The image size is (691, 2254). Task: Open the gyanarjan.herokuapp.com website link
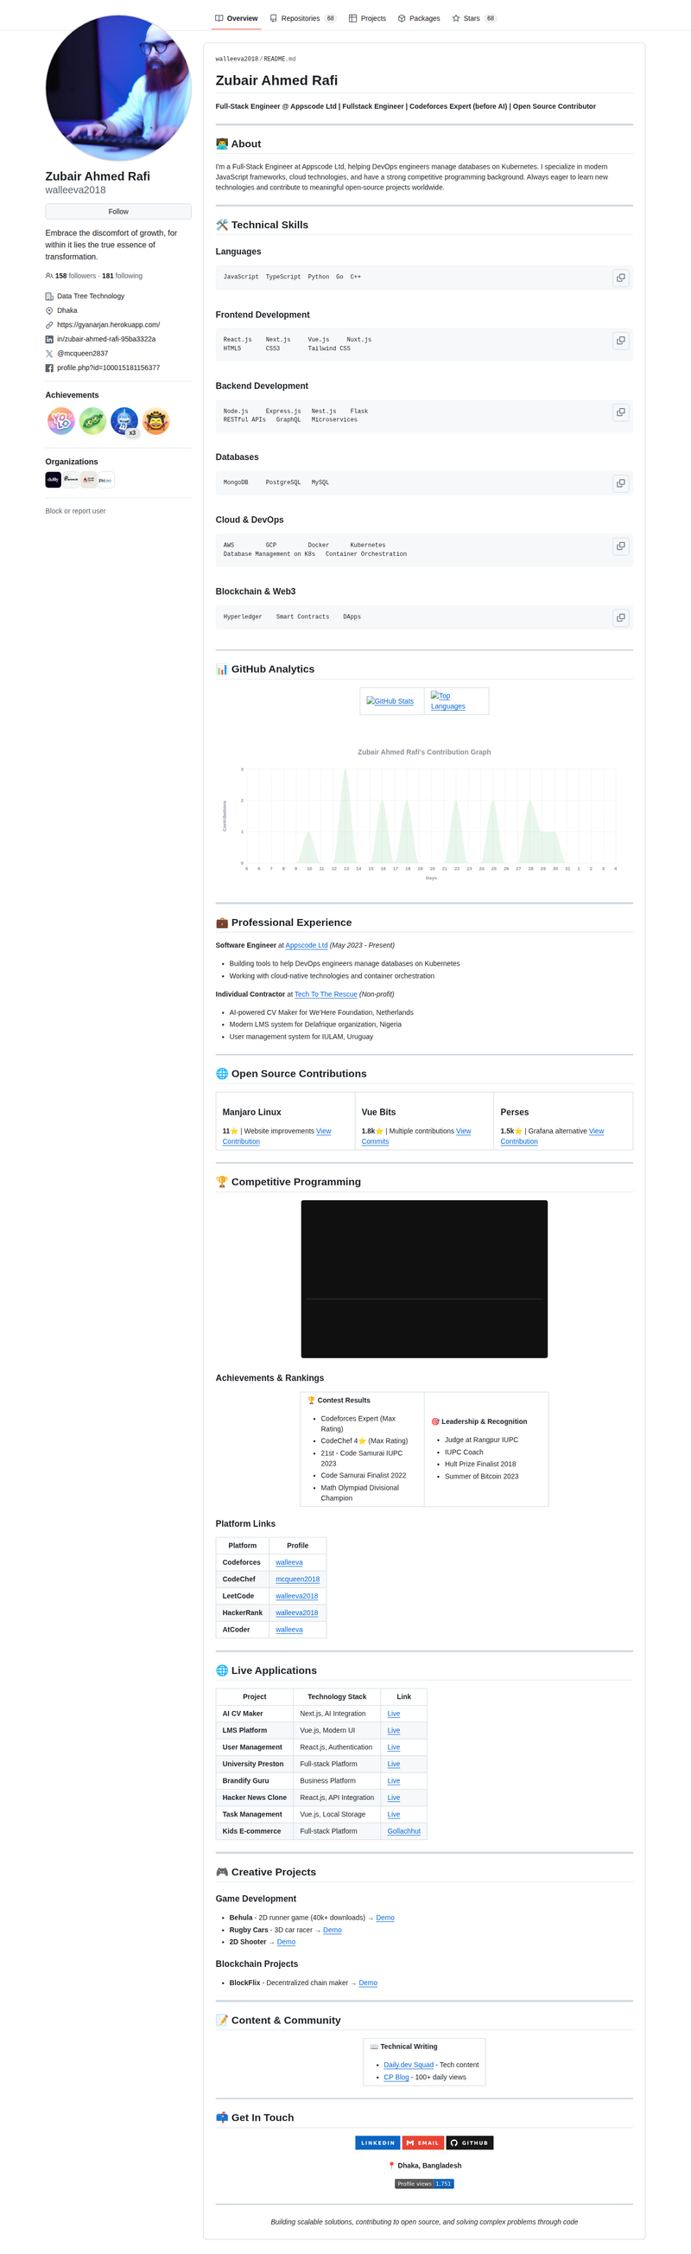[109, 324]
